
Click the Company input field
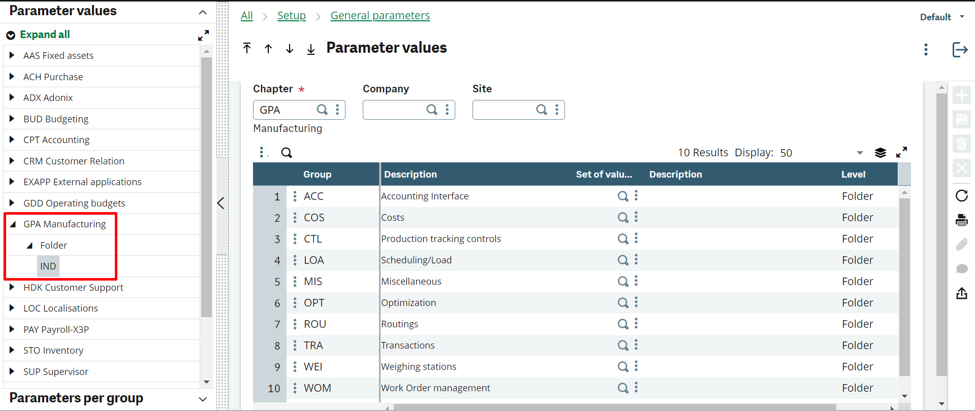tap(394, 110)
